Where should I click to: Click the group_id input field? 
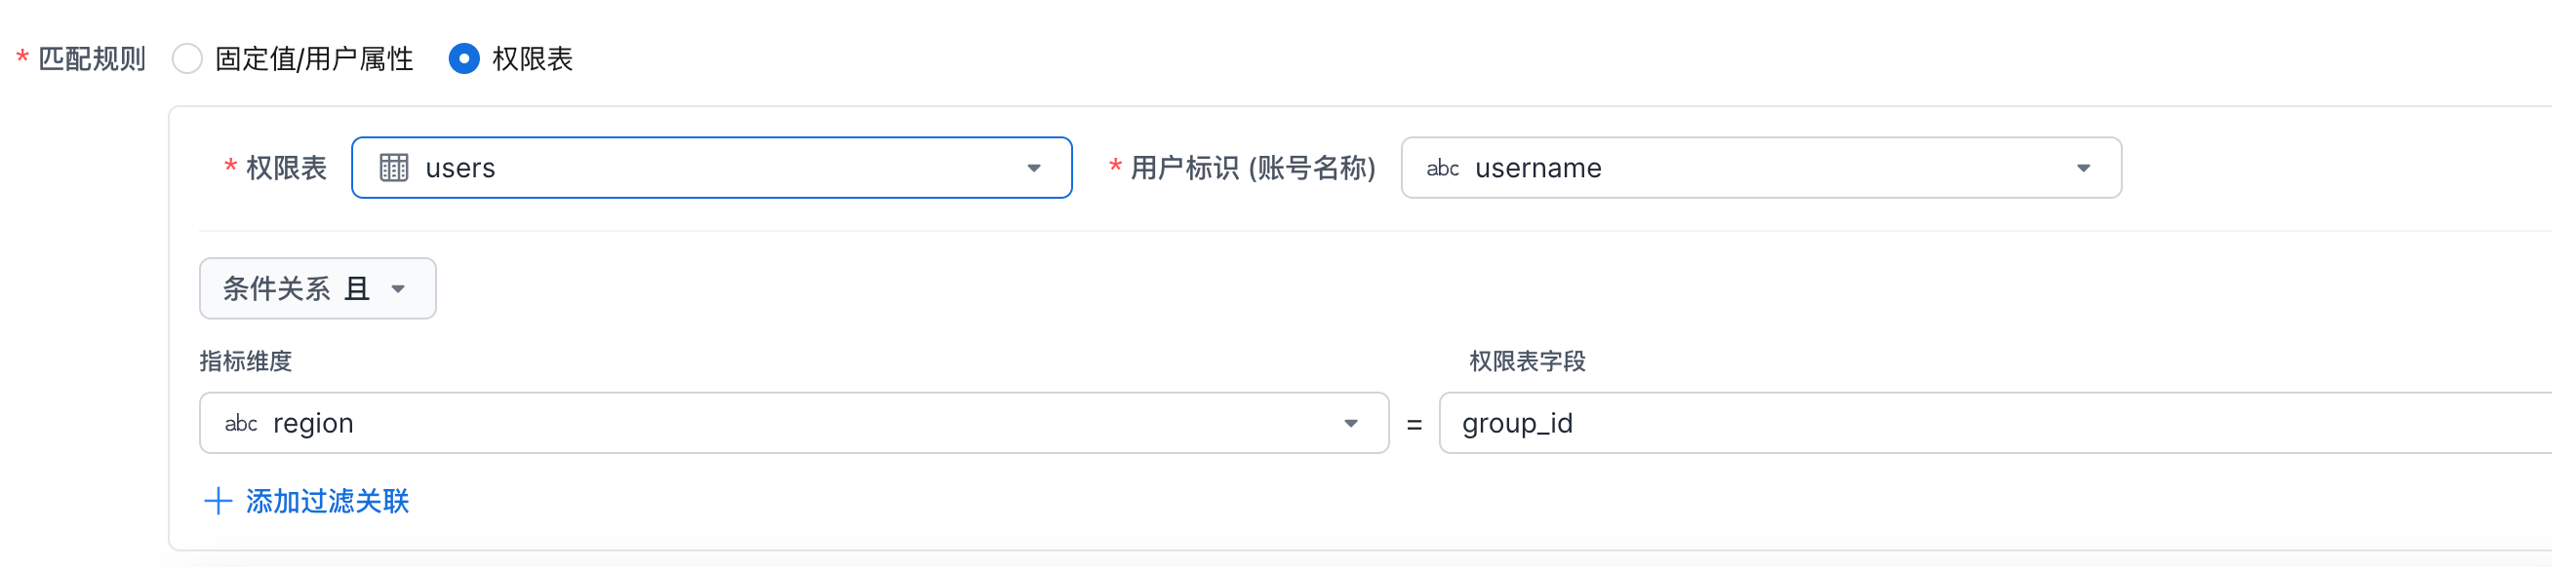point(1981,424)
